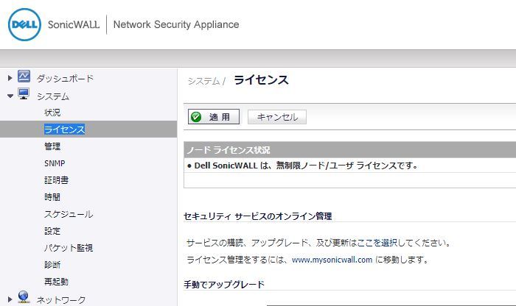
Task: Open the パケット監視 page
Action: coord(69,248)
